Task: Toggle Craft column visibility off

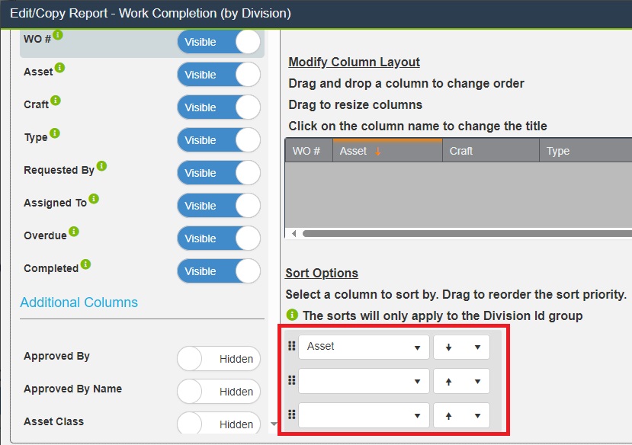Action: tap(219, 107)
